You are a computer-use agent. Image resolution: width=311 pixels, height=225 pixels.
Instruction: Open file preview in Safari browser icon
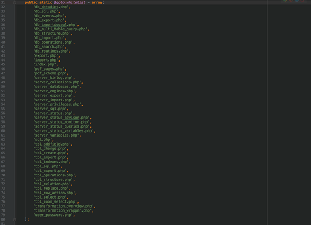pyautogui.click(x=297, y=1)
